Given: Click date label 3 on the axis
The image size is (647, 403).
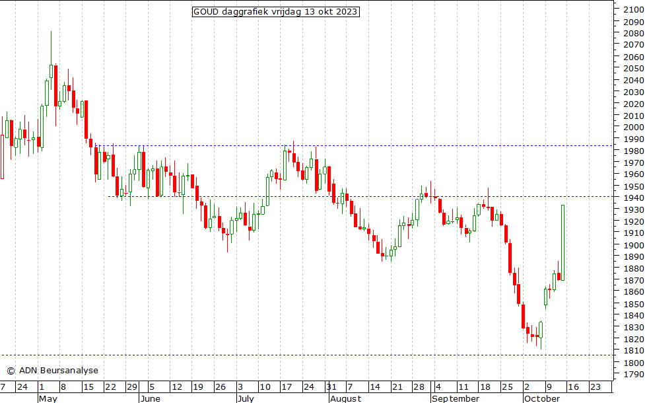Looking at the screenshot, I should click(240, 387).
